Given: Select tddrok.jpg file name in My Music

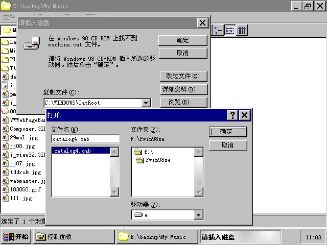Looking at the screenshot, I should (x=26, y=173).
